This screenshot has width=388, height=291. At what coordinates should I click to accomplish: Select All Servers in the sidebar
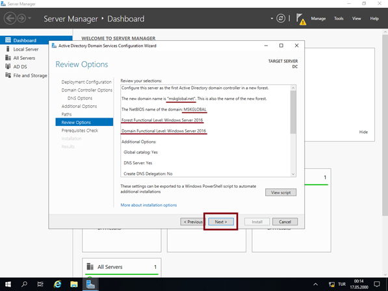pyautogui.click(x=24, y=58)
